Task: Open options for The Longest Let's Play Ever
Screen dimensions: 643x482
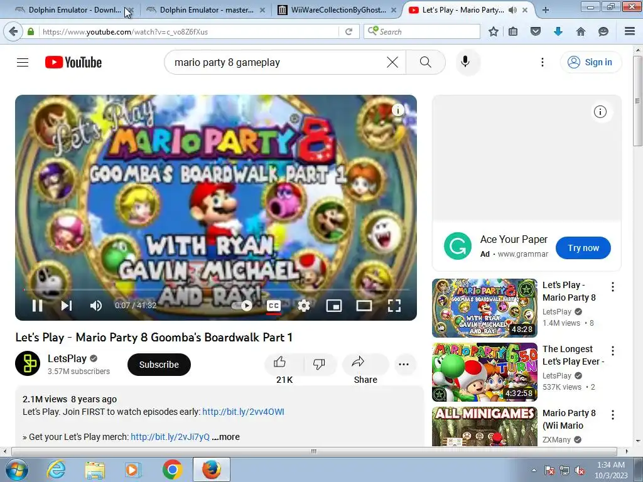Action: (x=613, y=351)
